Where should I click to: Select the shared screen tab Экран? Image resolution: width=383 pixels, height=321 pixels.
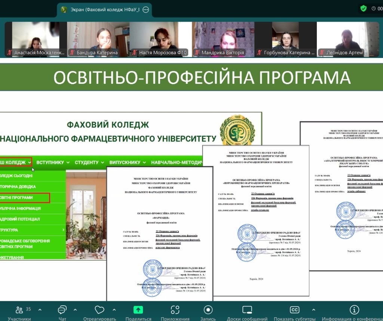[105, 10]
